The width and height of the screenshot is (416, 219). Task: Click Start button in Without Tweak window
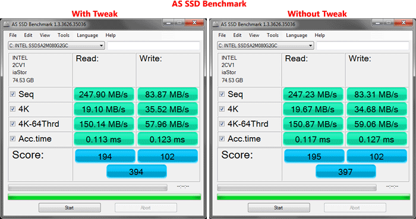point(279,208)
